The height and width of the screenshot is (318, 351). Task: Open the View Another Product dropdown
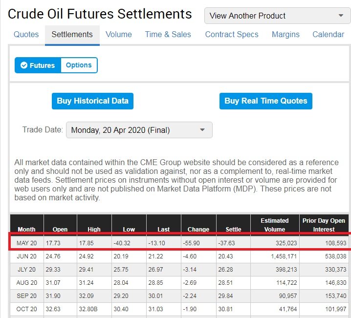(277, 16)
